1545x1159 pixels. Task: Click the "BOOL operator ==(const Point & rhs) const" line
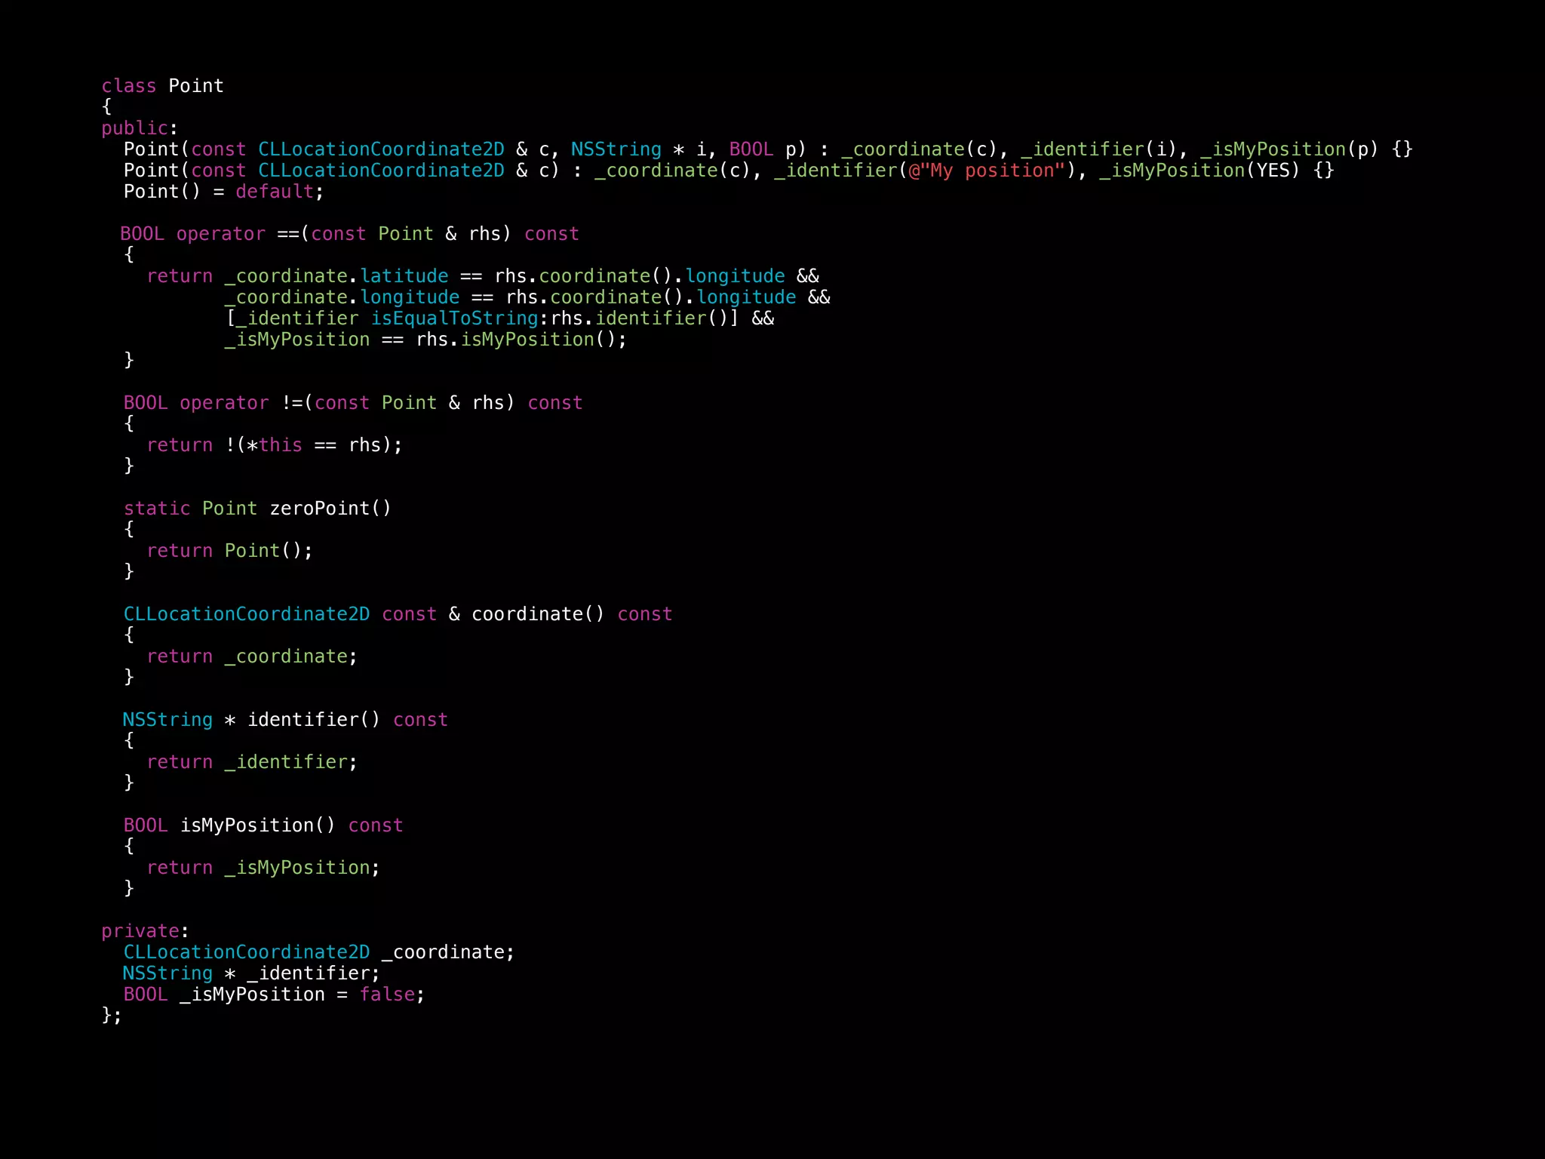pyautogui.click(x=349, y=234)
